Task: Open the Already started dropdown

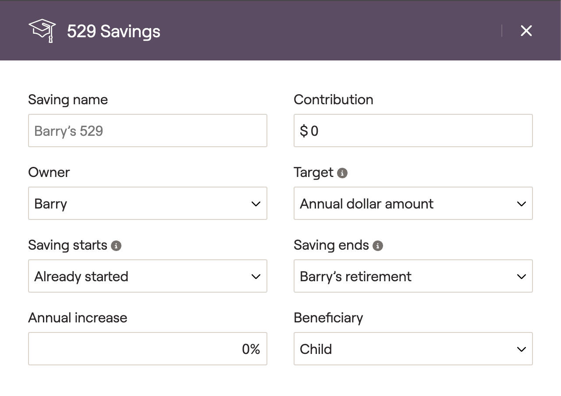Action: click(x=147, y=276)
